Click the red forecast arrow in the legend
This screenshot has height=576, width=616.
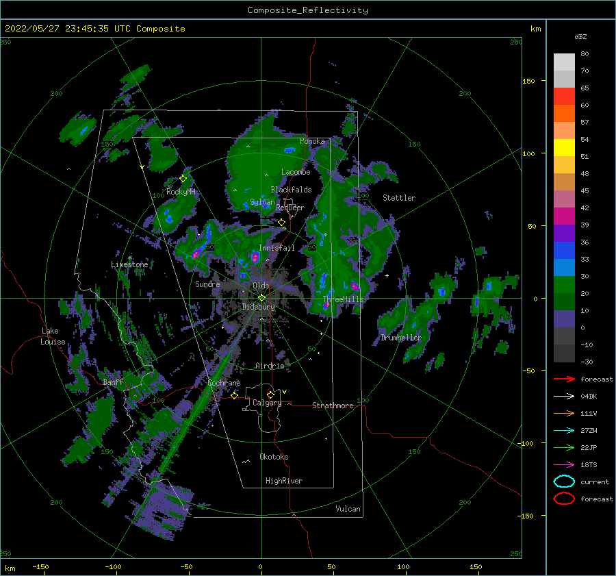[564, 379]
